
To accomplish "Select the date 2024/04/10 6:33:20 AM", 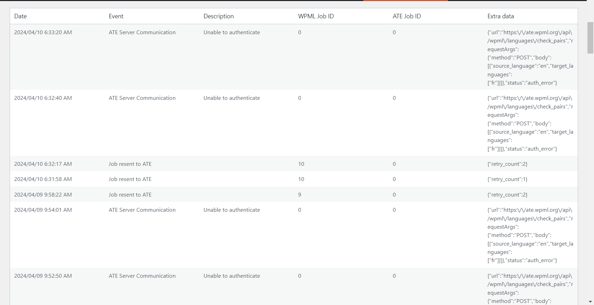I will point(43,32).
